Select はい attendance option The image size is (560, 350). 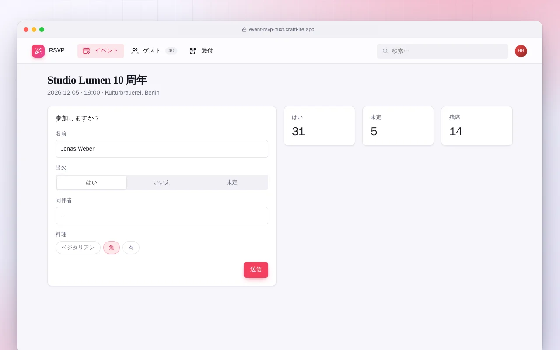point(91,182)
